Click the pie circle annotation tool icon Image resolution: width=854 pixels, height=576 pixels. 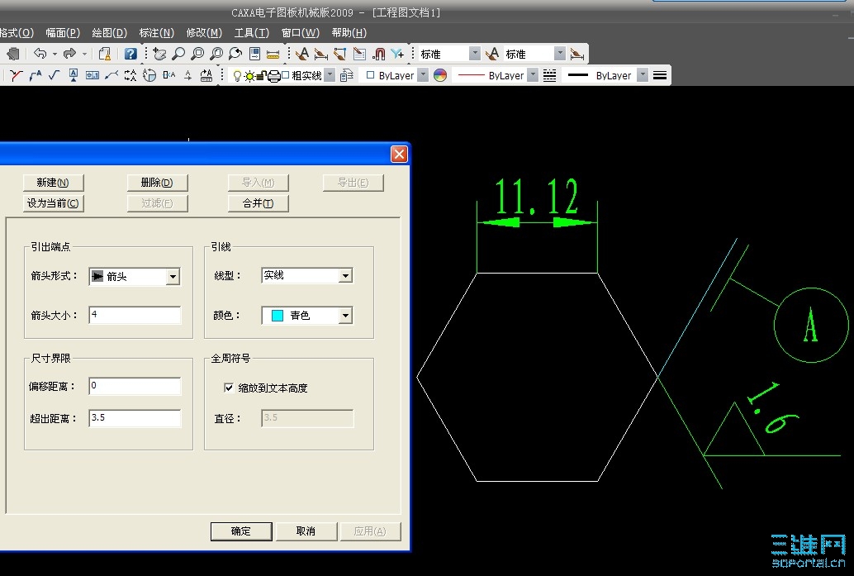(149, 75)
